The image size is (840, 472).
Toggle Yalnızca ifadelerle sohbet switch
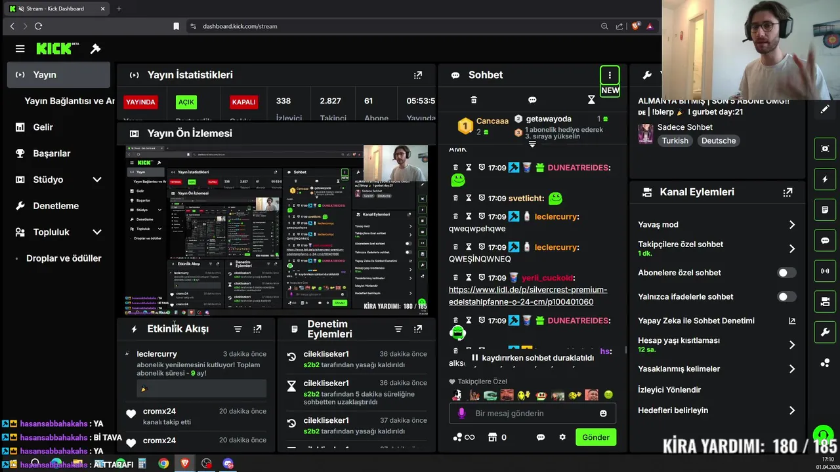[786, 297]
